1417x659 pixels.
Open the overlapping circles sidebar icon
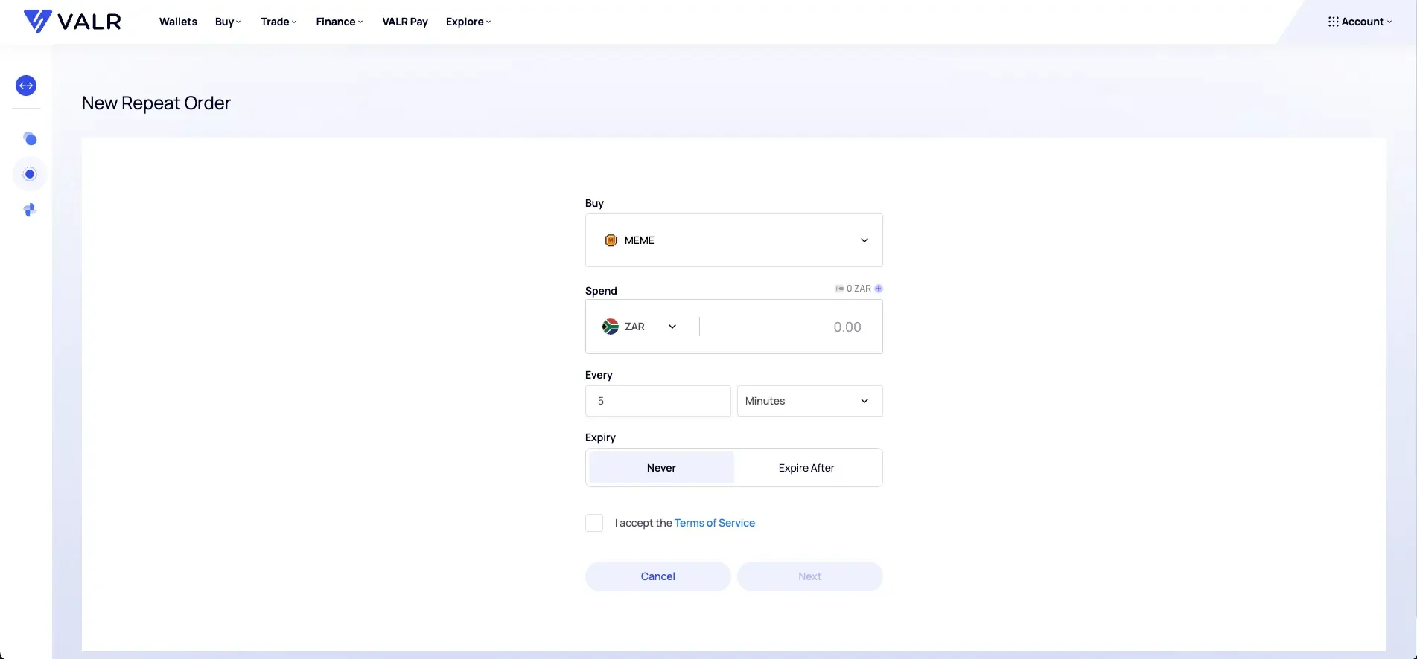point(30,139)
